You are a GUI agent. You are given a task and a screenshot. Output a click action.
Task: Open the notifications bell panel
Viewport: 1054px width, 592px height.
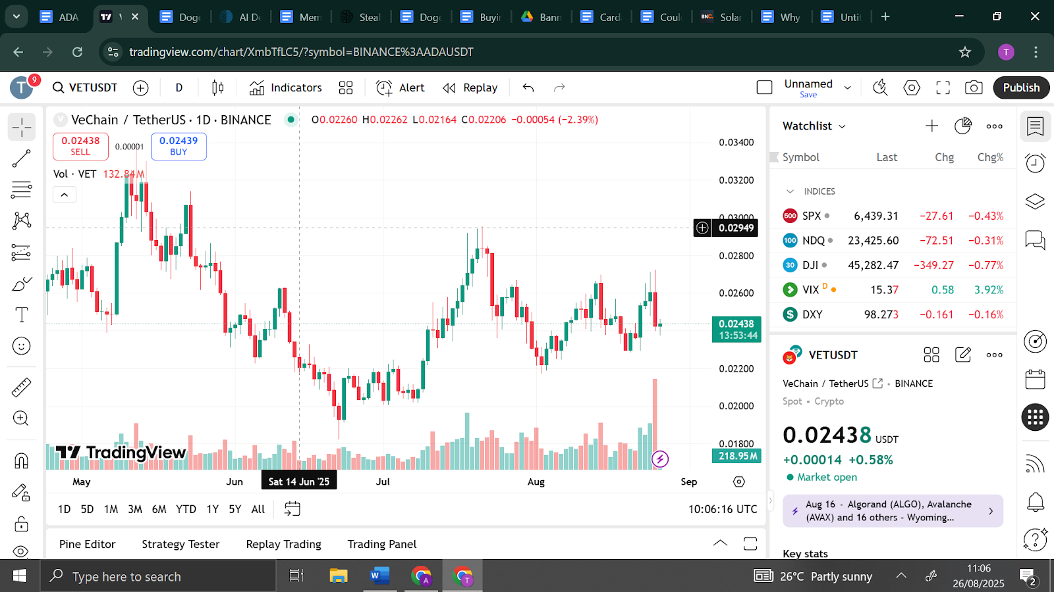coord(1036,503)
